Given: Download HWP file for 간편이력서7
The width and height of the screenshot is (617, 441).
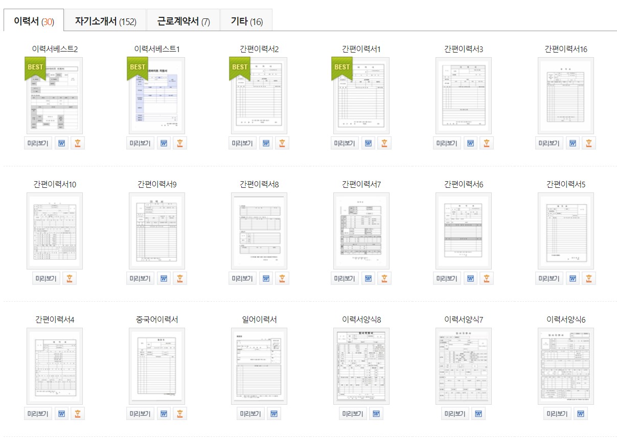Looking at the screenshot, I should [x=384, y=278].
